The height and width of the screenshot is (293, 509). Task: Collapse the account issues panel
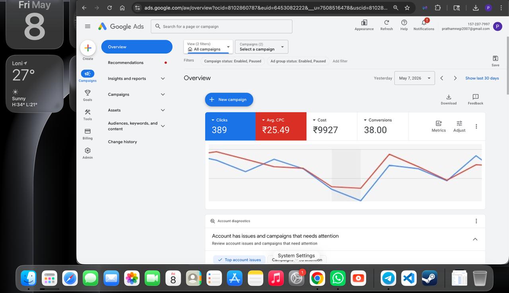pyautogui.click(x=475, y=239)
